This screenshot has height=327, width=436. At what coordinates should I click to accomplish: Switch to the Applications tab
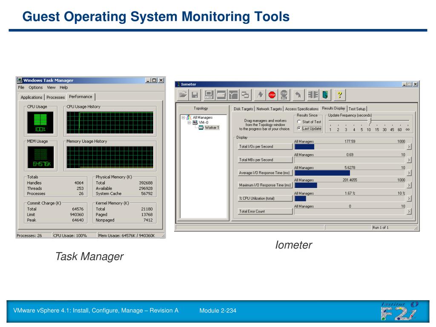click(x=32, y=98)
